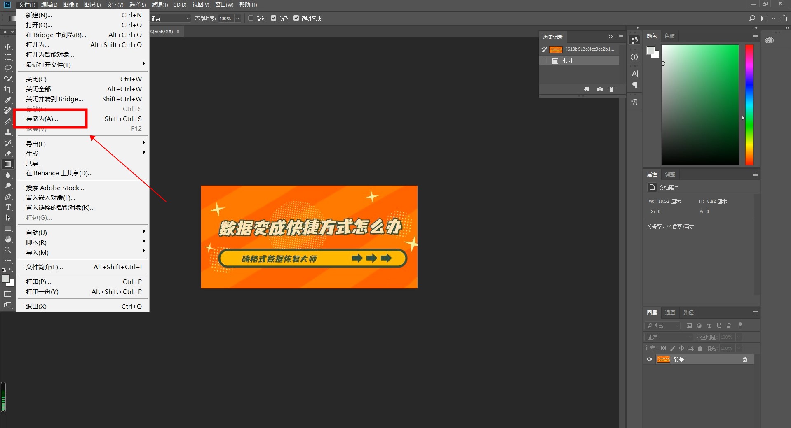Select the Zoom tool
791x428 pixels.
coord(8,250)
